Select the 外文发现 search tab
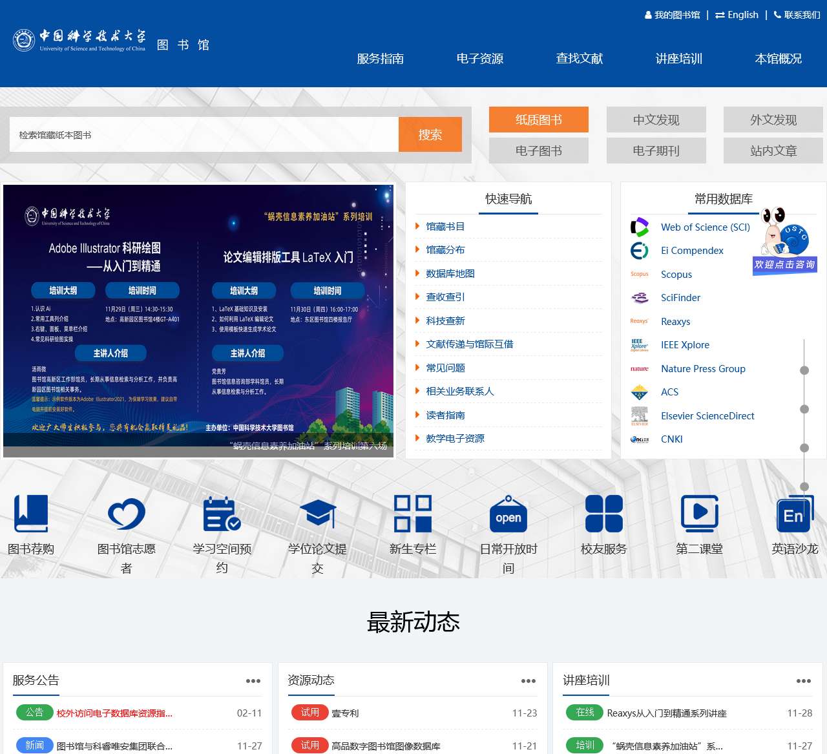827x754 pixels. coord(773,120)
